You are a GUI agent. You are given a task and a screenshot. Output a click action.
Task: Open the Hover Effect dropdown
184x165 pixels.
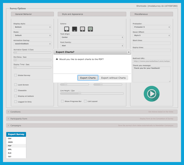click(152, 35)
